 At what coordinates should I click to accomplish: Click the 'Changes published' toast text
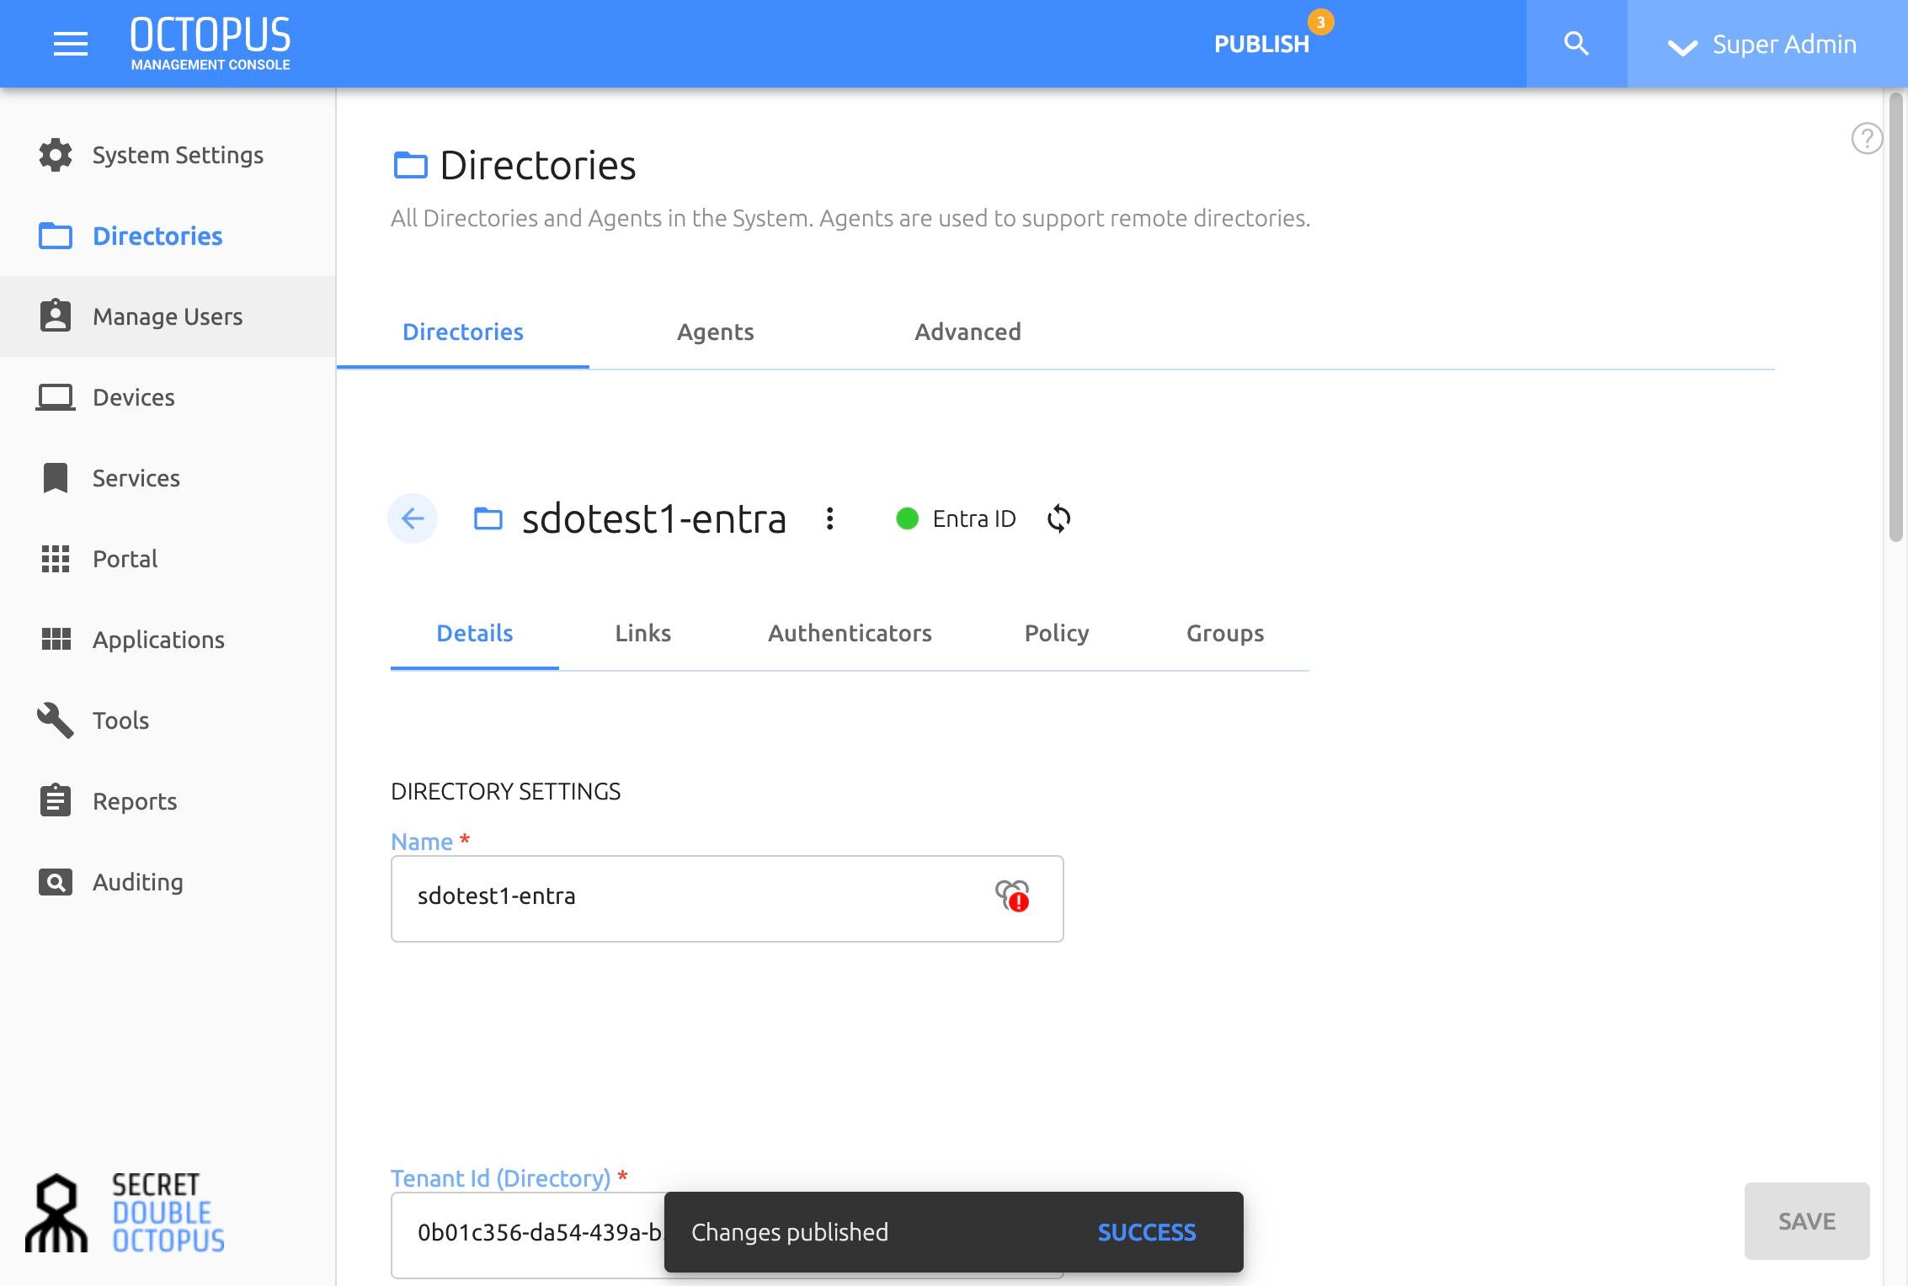coord(790,1232)
